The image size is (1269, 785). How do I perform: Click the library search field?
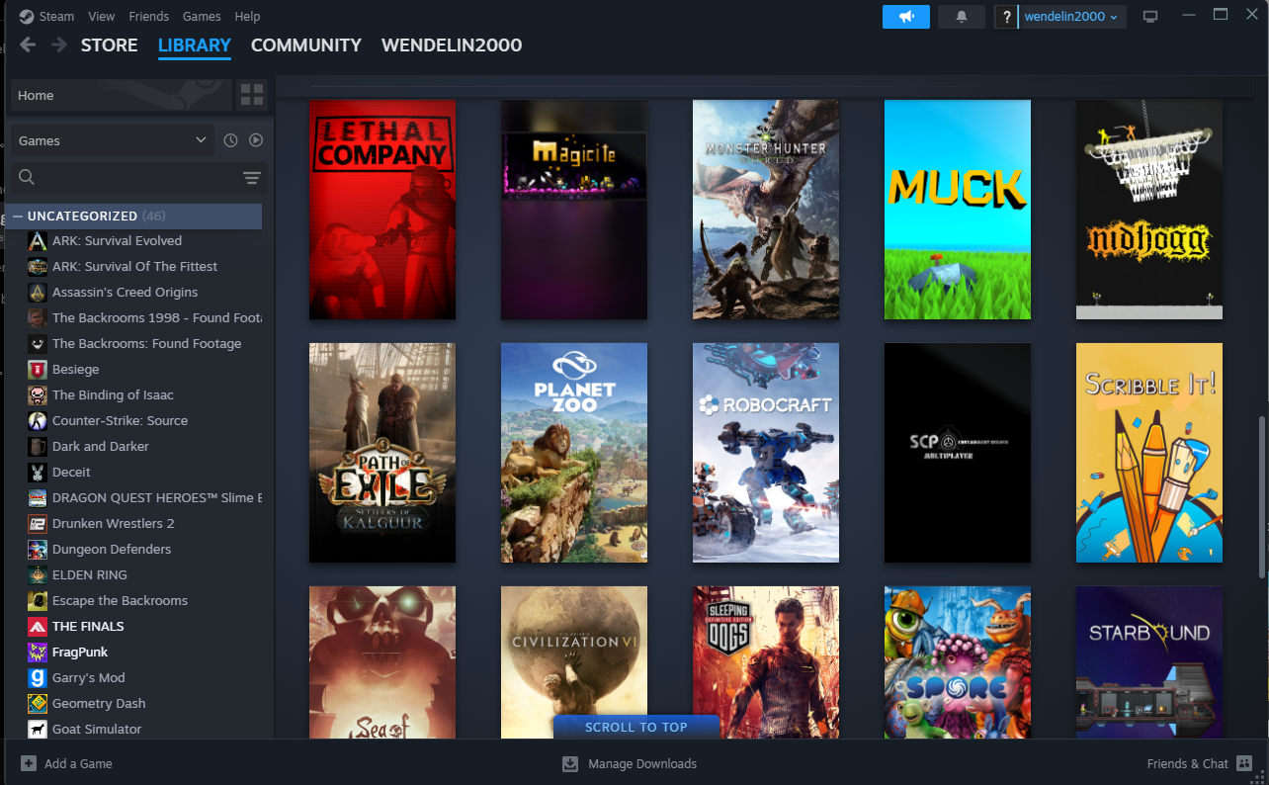(138, 178)
